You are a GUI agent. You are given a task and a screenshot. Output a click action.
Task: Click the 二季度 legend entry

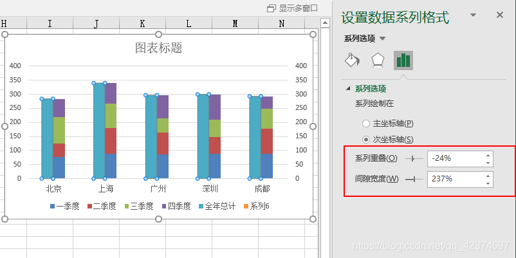coord(102,207)
